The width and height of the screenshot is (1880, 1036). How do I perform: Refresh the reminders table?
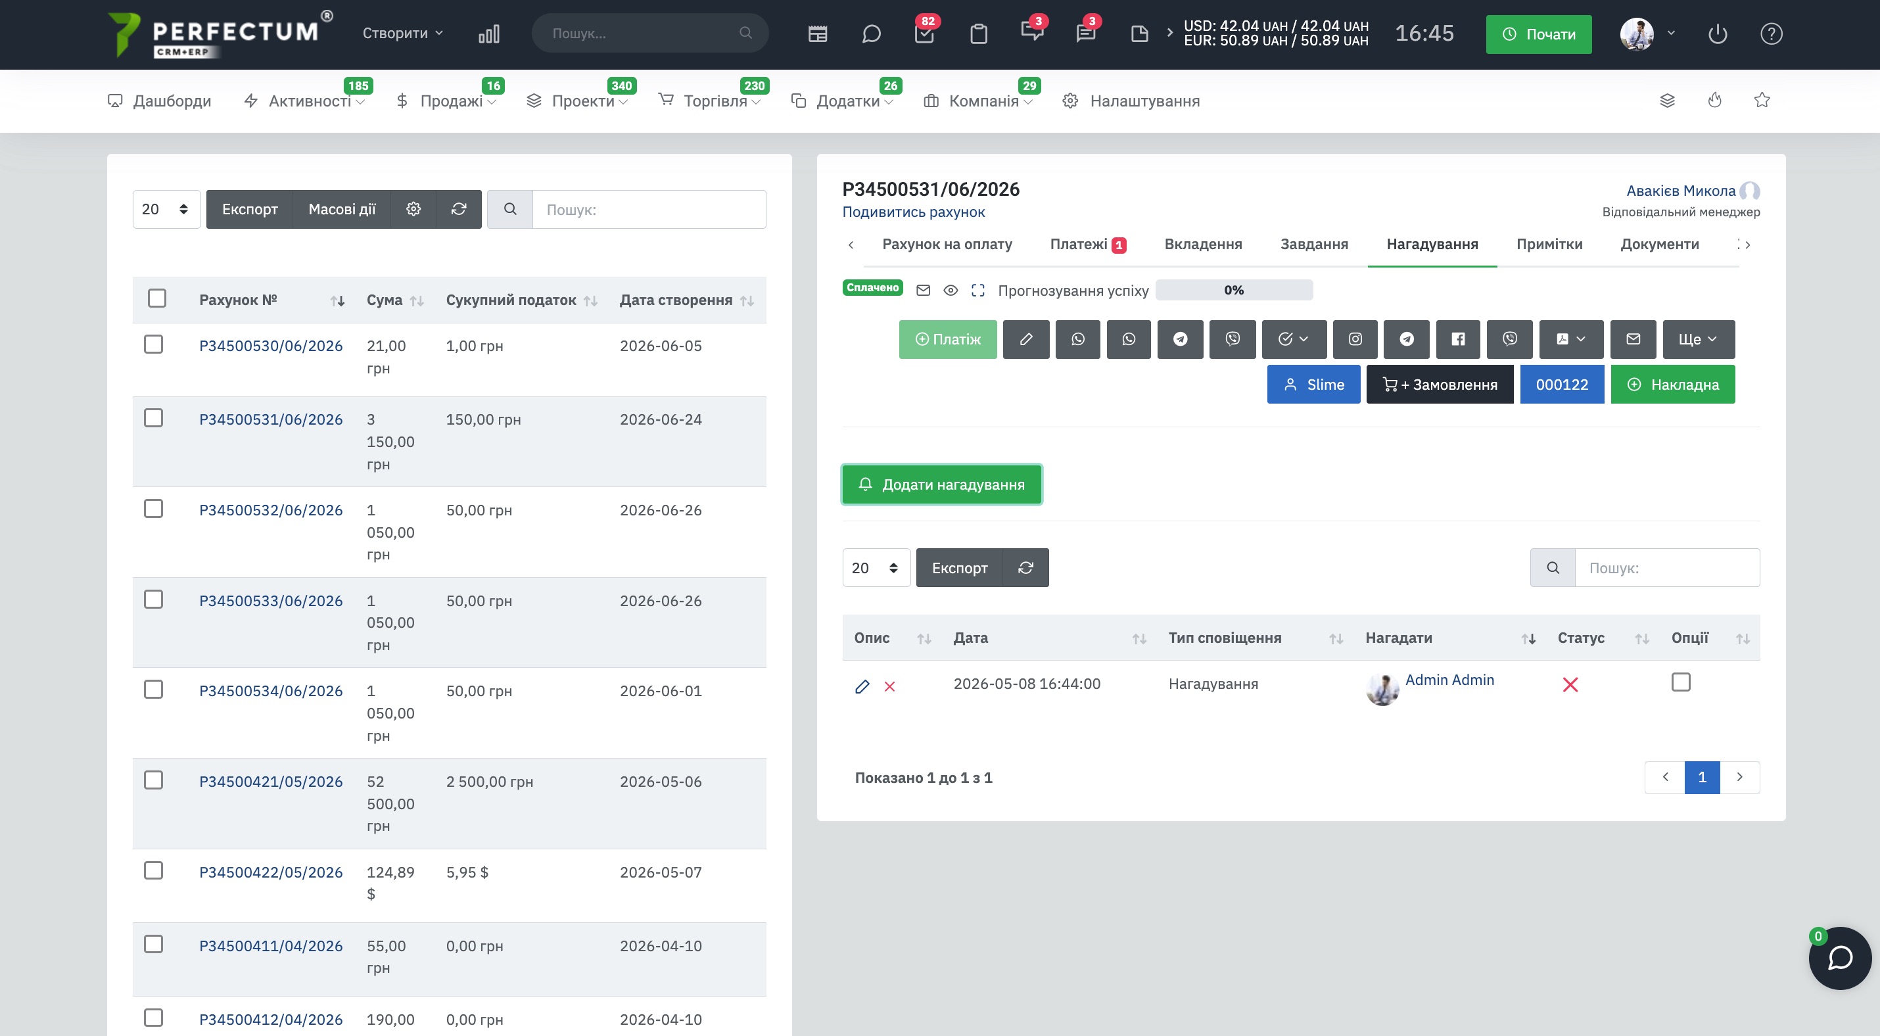coord(1025,567)
